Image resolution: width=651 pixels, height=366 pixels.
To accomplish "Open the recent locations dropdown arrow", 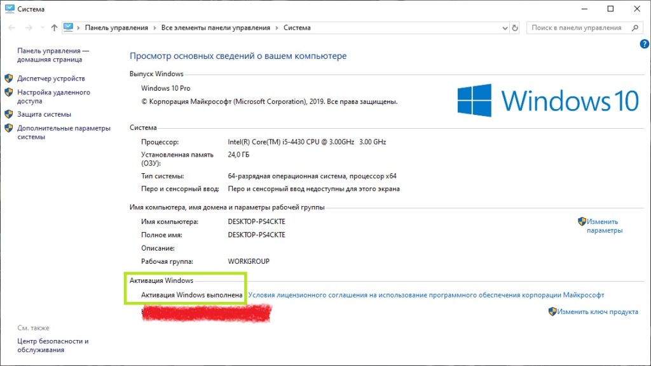I will point(43,28).
